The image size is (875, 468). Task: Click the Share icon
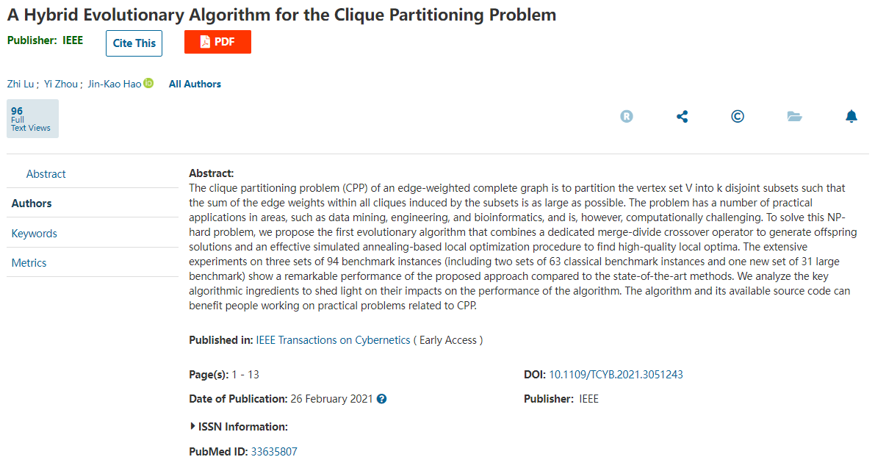[682, 116]
